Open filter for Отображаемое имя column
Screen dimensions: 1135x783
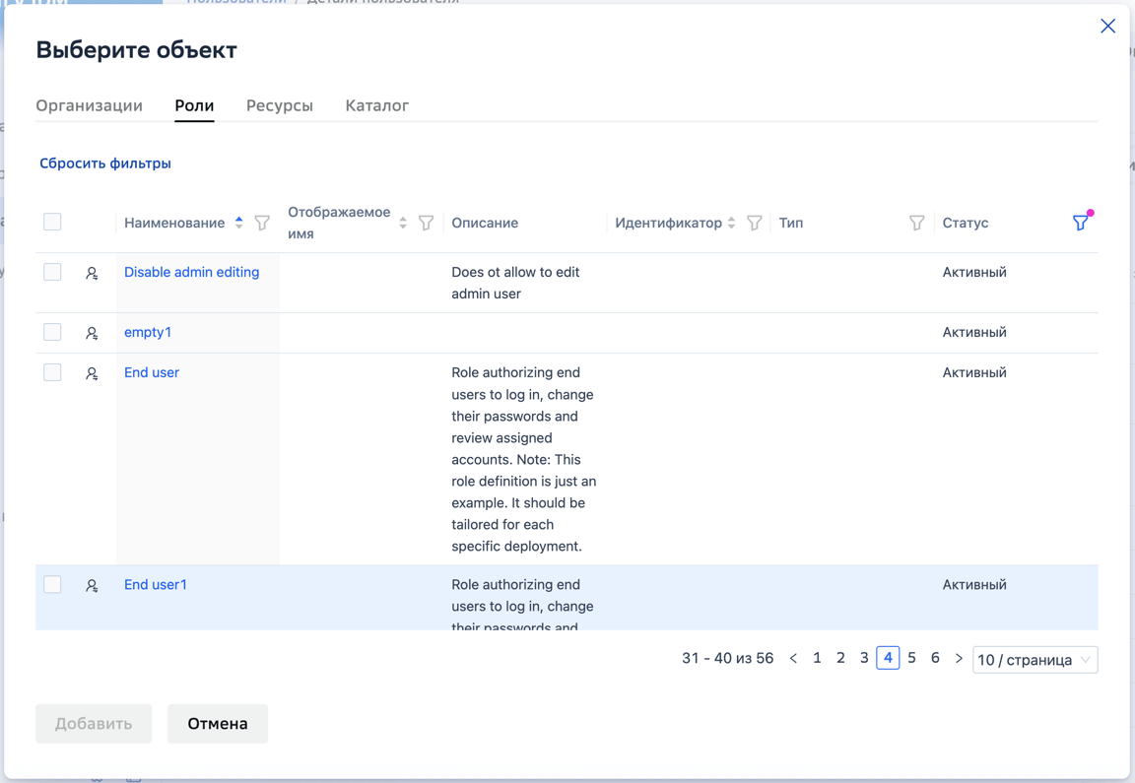tap(426, 223)
